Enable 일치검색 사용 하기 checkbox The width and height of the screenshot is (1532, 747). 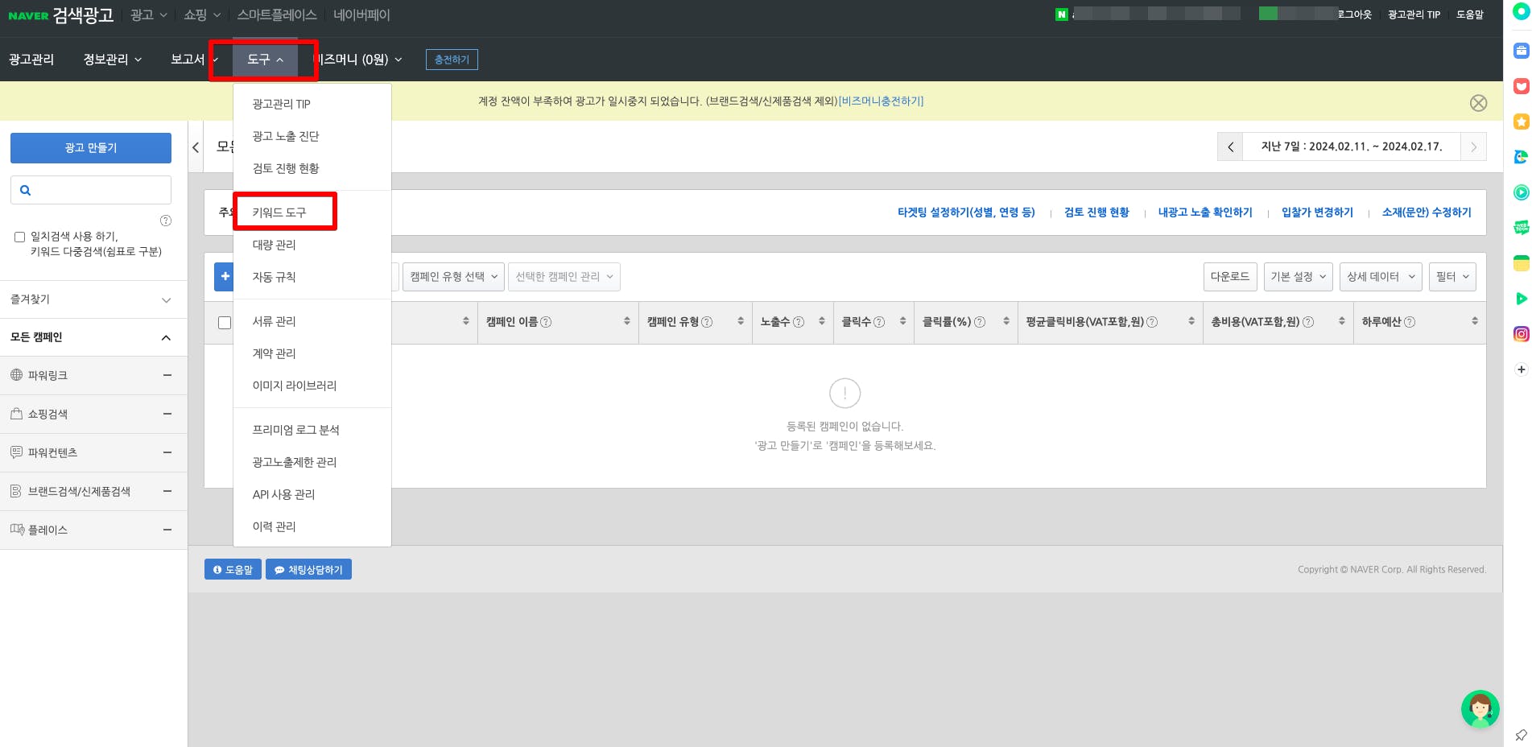point(19,237)
